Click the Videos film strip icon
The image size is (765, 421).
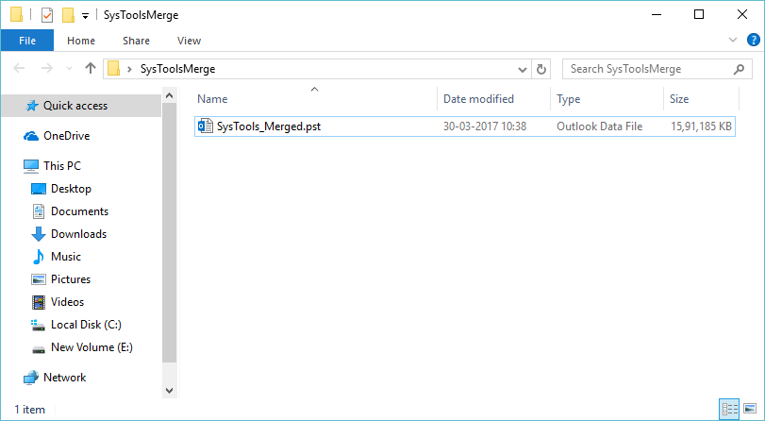[39, 302]
